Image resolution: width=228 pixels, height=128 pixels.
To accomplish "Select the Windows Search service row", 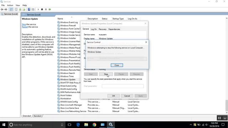I will click(x=67, y=73).
